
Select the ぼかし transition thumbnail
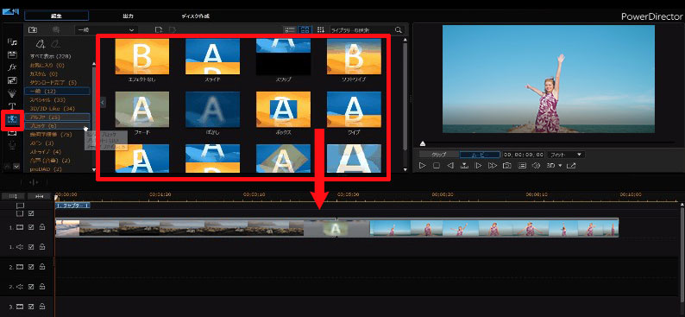tap(213, 110)
